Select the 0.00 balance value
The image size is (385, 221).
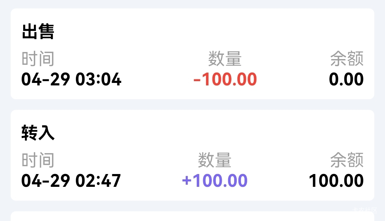[346, 79]
